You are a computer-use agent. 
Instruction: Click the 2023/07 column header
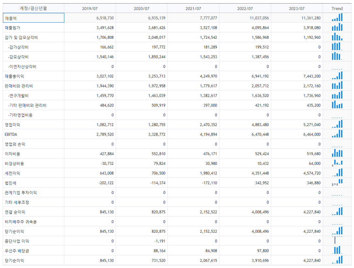point(297,9)
